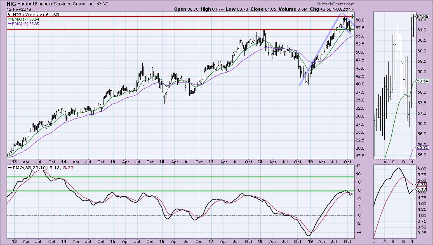Click the green up-arrow change indicator
Image resolution: width=433 pixels, height=245 pixels.
pos(353,9)
